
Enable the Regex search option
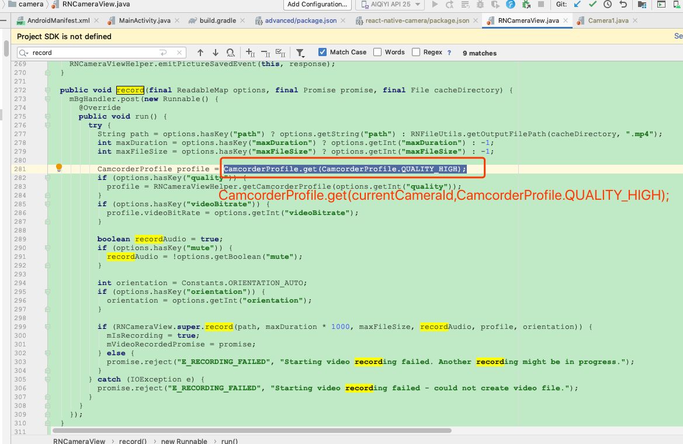click(x=417, y=52)
